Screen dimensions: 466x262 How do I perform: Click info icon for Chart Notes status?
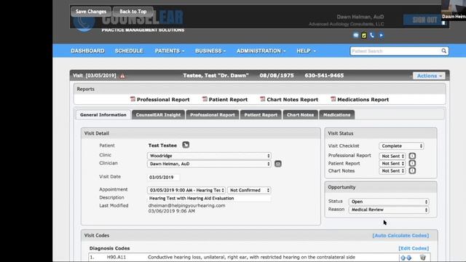412,171
